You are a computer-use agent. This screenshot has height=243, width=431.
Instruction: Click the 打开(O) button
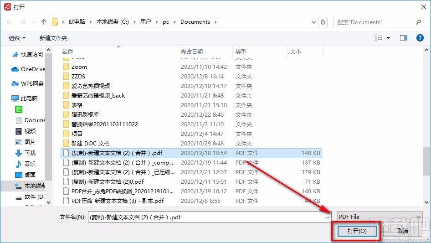click(x=357, y=231)
